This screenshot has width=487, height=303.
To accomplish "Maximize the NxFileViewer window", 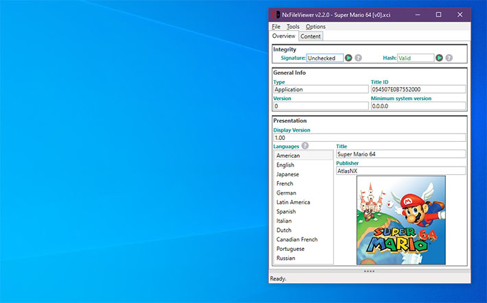I will pos(438,14).
